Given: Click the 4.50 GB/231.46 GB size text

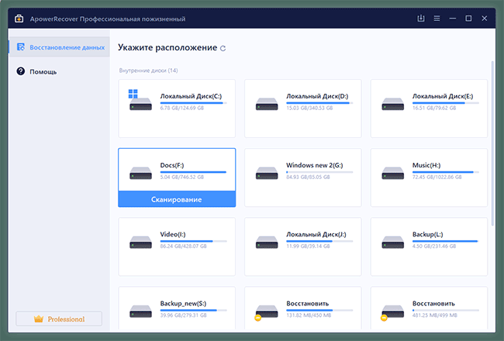Looking at the screenshot, I should click(434, 246).
